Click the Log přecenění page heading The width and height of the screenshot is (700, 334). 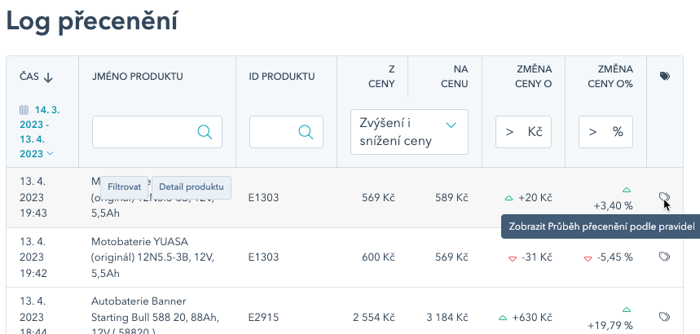coord(92,21)
